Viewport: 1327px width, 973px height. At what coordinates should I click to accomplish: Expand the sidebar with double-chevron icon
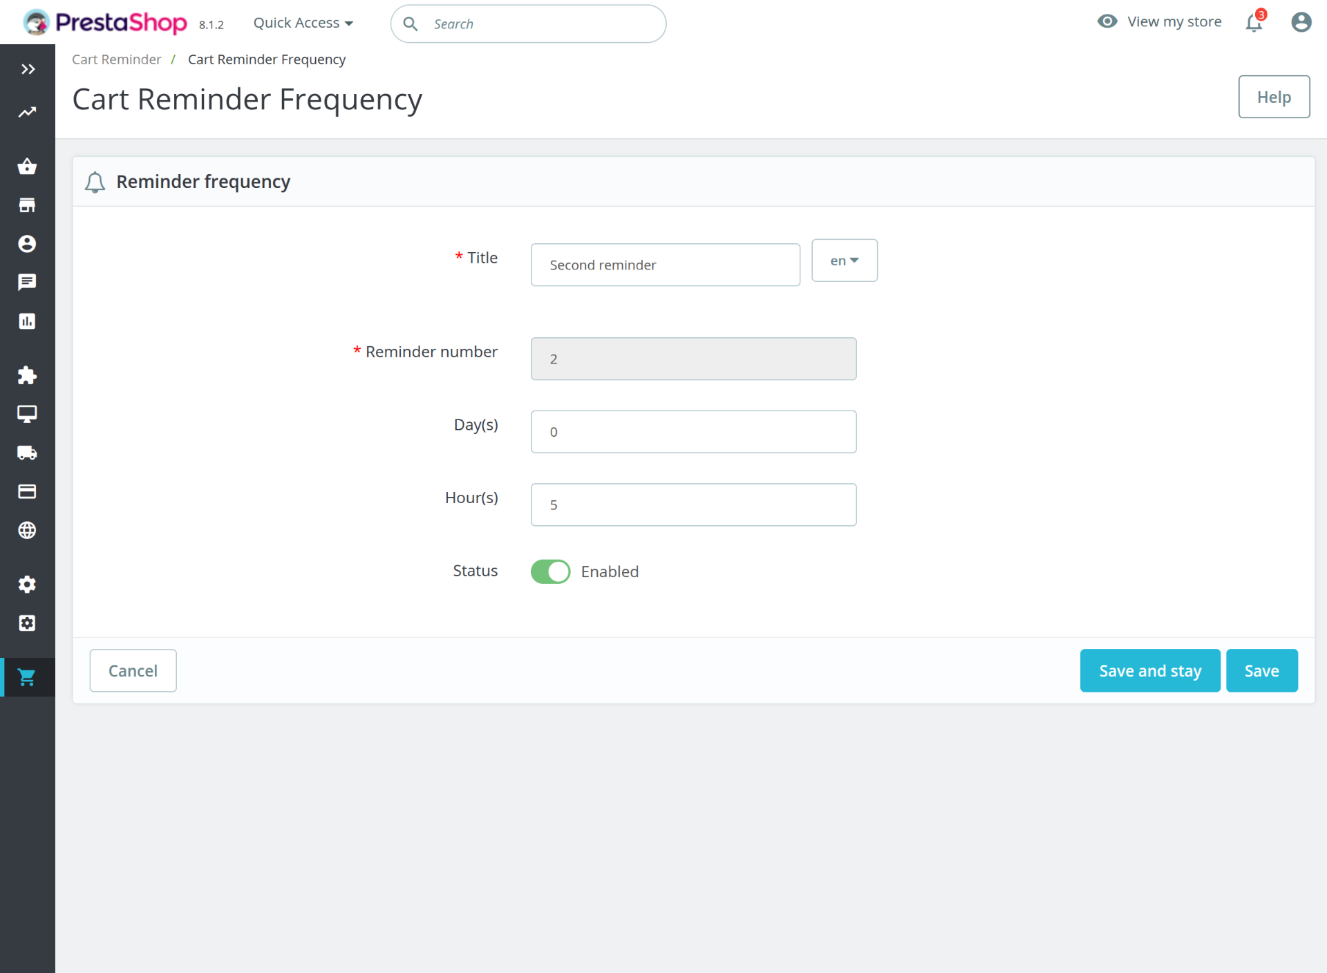[28, 69]
